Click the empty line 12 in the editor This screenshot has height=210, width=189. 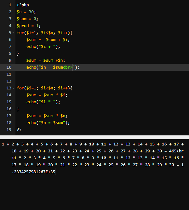102,81
